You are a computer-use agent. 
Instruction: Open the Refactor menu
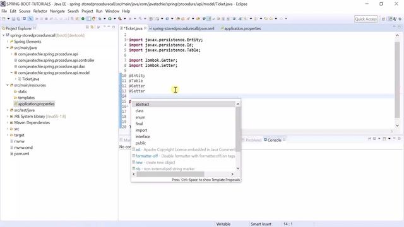coord(40,11)
